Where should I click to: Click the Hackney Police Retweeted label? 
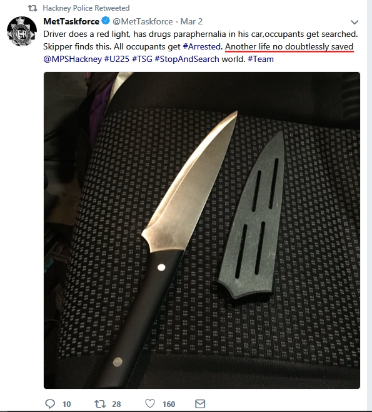coord(86,8)
